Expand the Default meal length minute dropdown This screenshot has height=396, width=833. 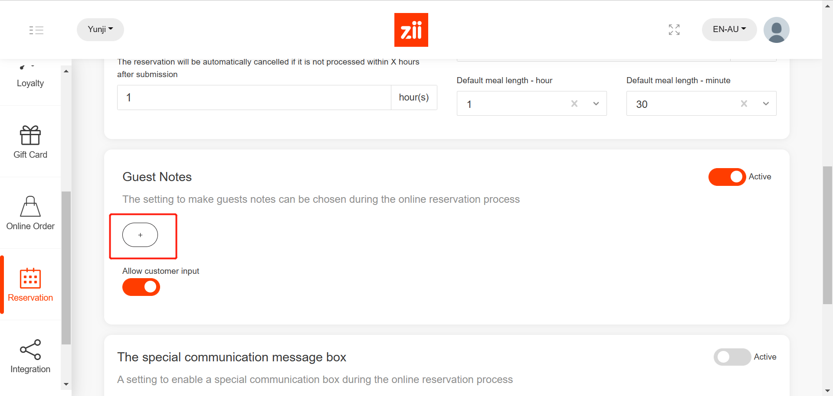point(766,104)
